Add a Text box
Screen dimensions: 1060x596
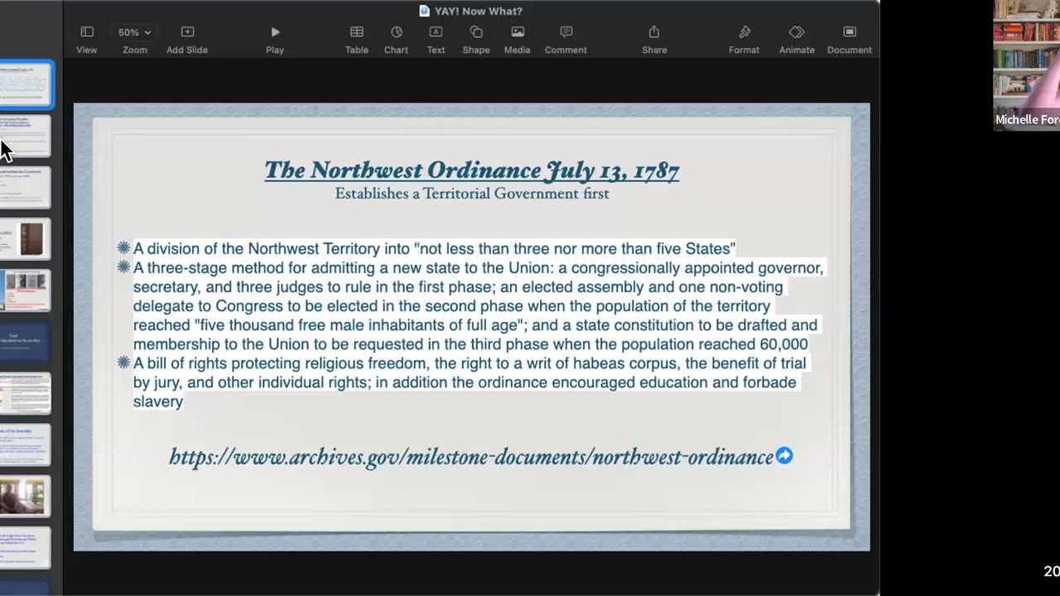click(x=436, y=39)
